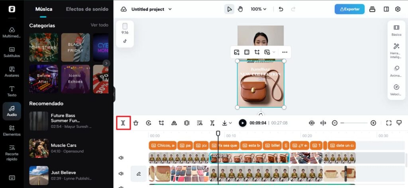Viewport: 408px width, 188px height.
Task: Click the mirror flip icon in timeline toolbar
Action: (174, 123)
